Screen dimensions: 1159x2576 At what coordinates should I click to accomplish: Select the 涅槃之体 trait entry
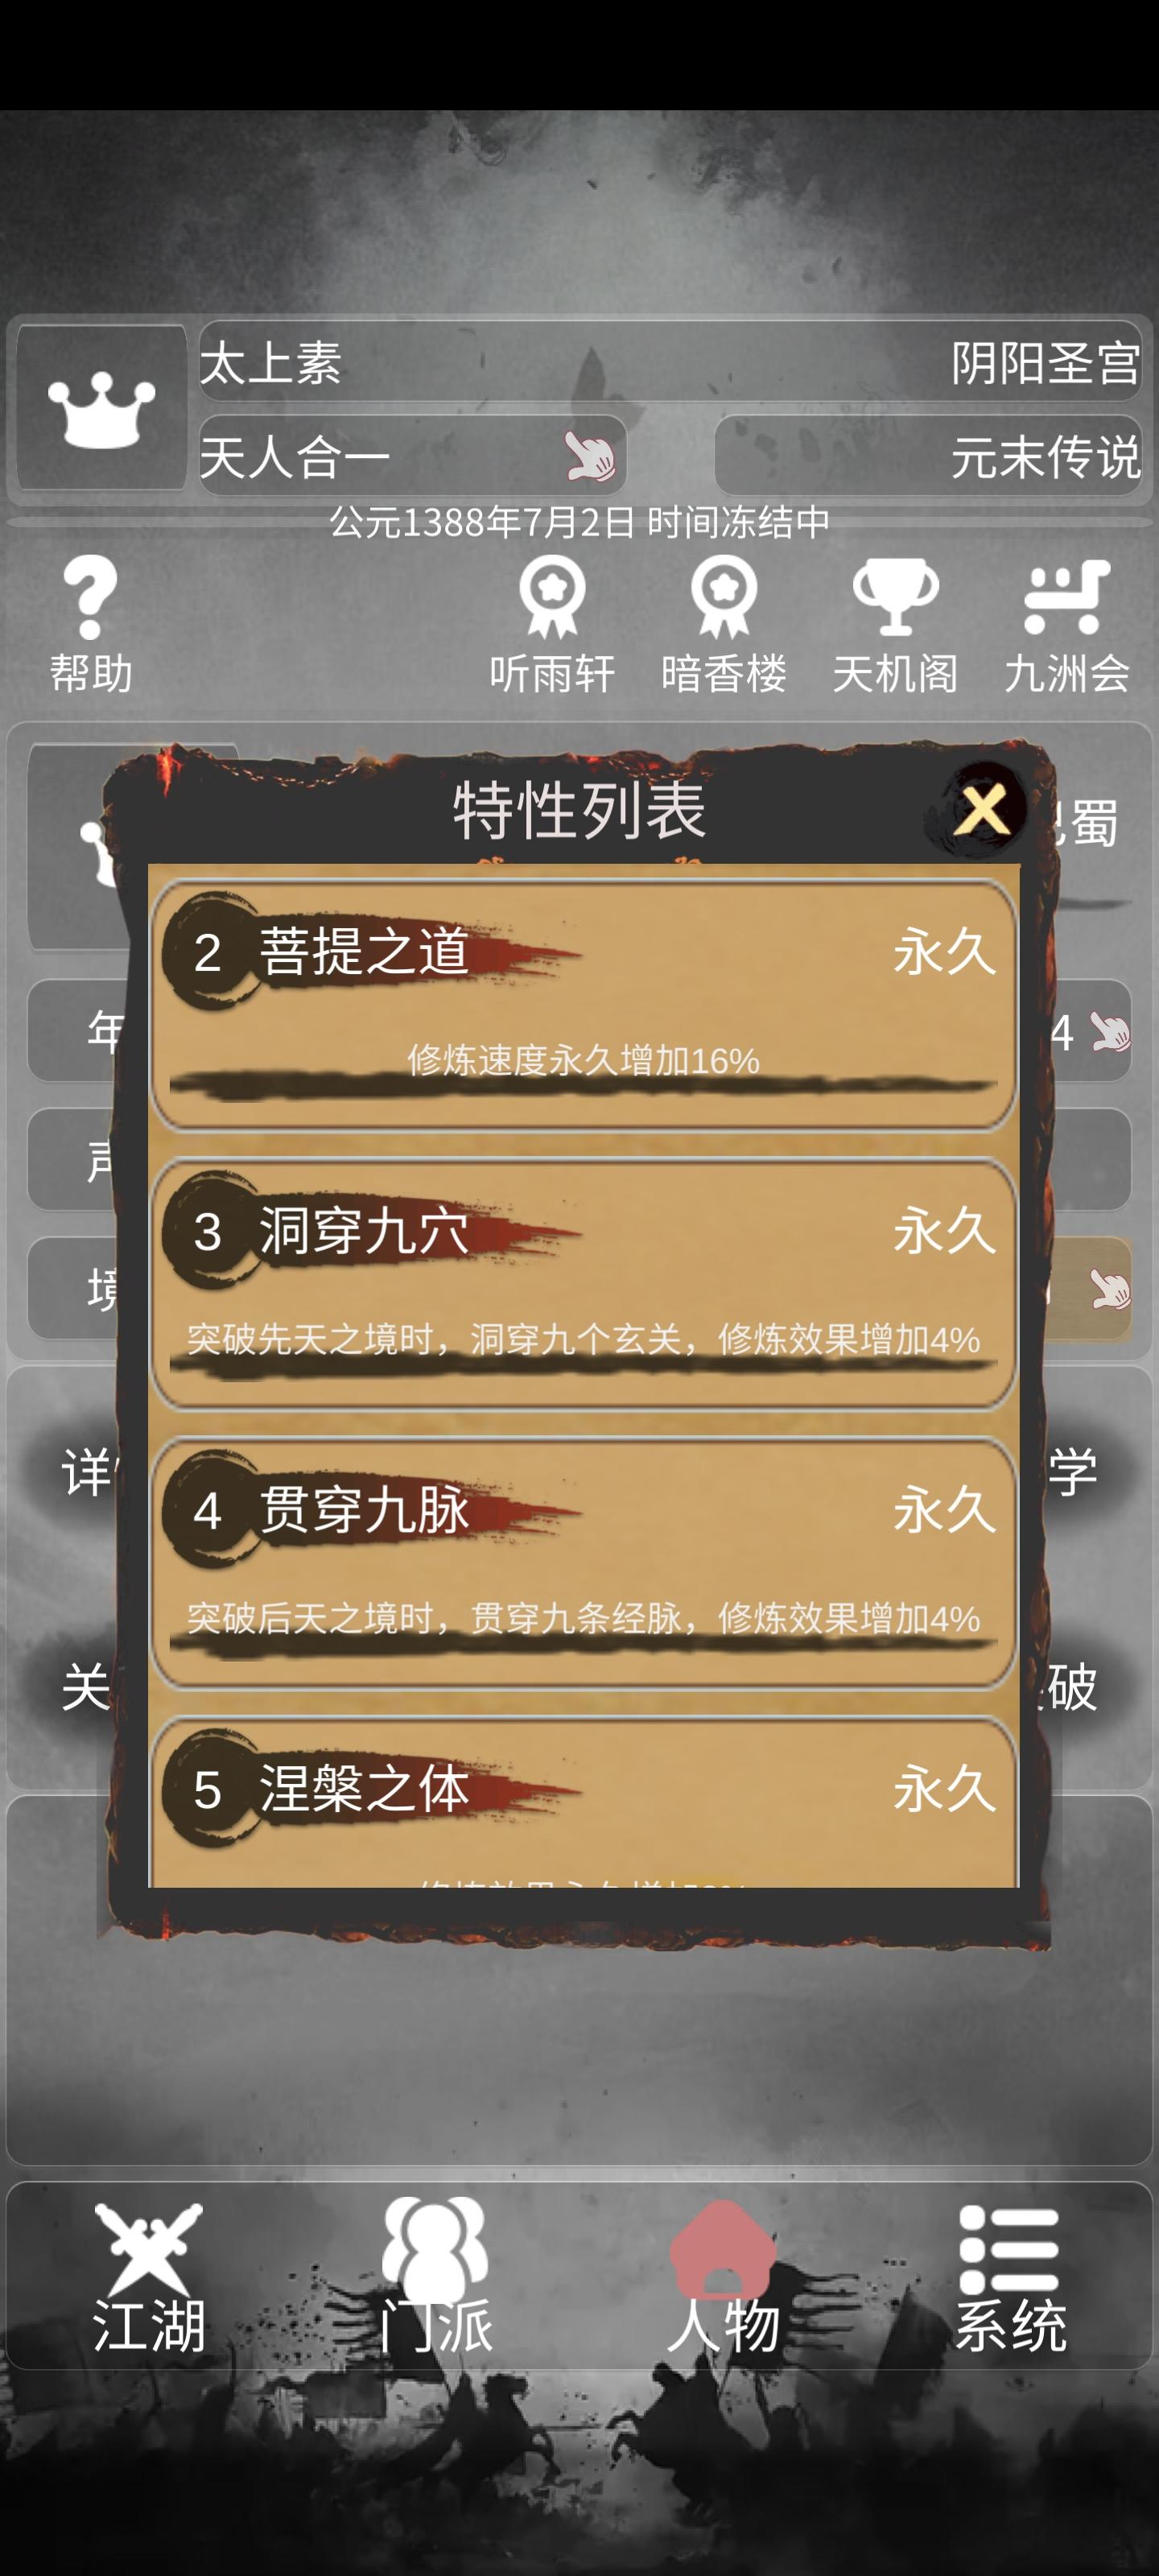tap(583, 1802)
